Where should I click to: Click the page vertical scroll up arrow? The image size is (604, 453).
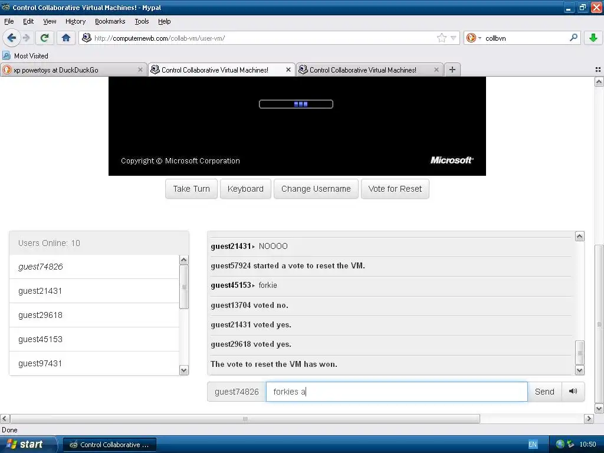point(599,81)
